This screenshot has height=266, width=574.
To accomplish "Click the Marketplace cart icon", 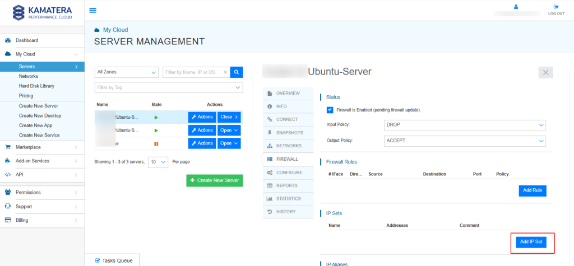I will point(8,147).
